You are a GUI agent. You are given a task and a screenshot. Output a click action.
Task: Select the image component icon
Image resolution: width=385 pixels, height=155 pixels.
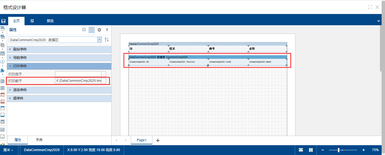[x=3, y=137]
